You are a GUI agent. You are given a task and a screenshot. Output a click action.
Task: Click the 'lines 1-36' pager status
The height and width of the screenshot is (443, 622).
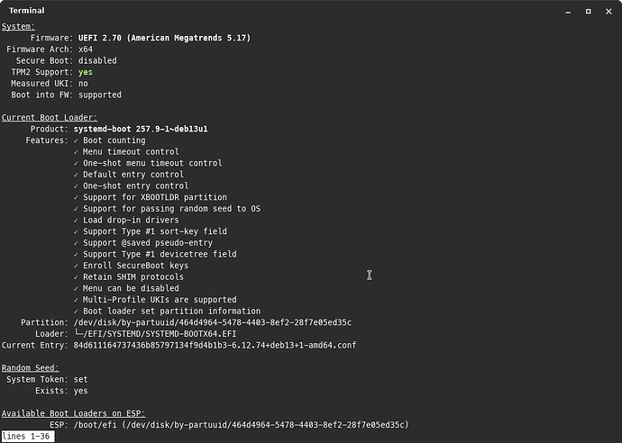[x=27, y=437]
